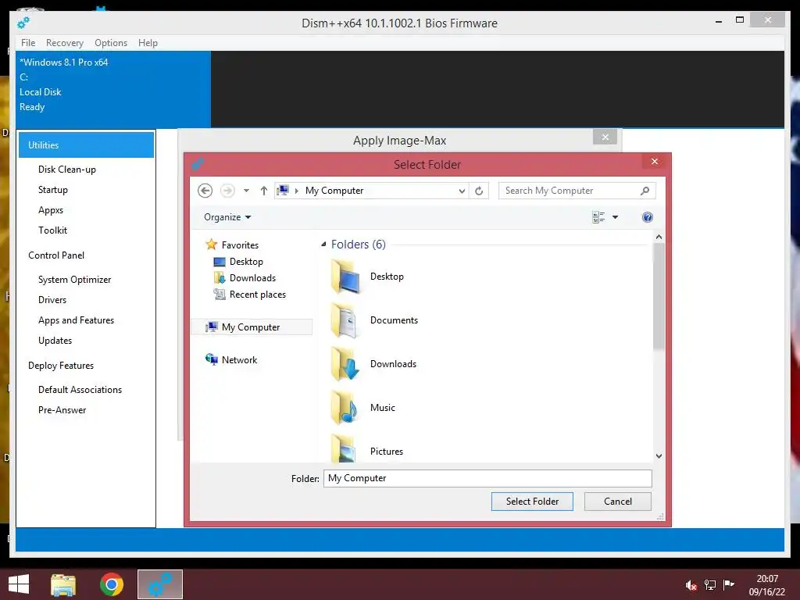Open the Recovery menu
The height and width of the screenshot is (600, 800).
[65, 43]
